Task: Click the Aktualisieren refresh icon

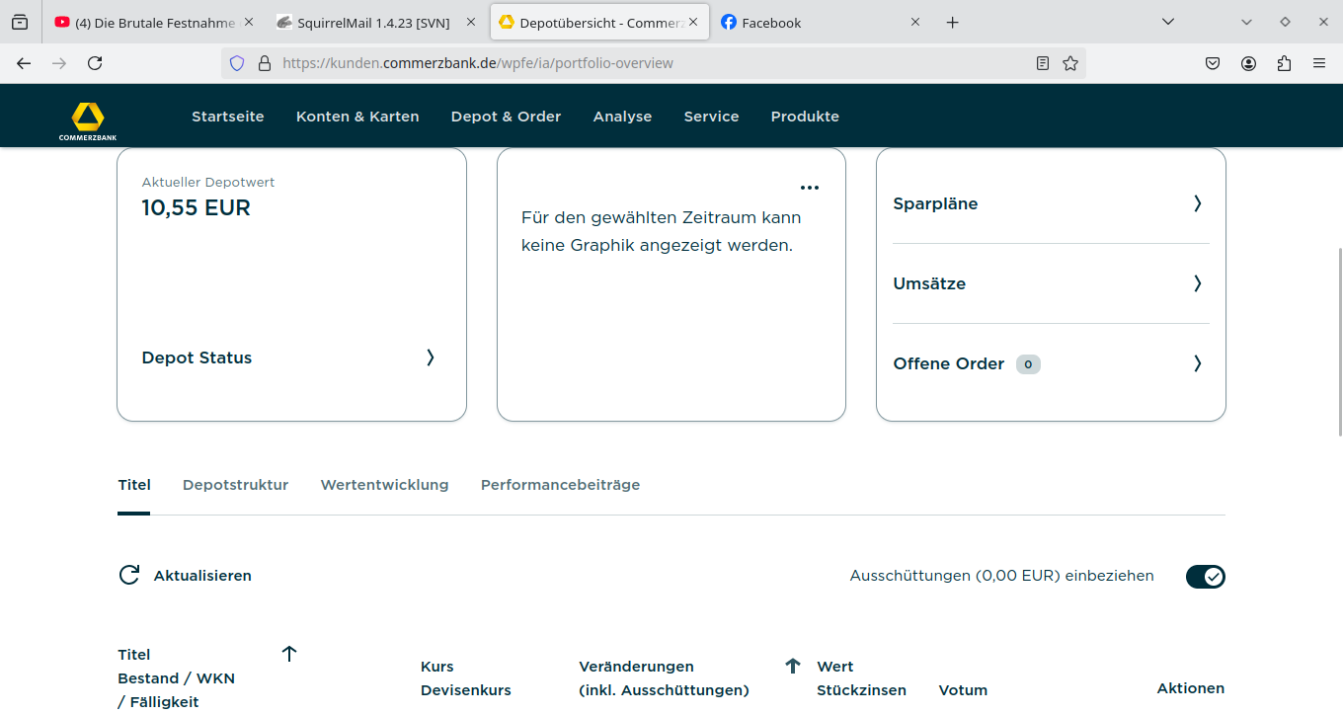Action: coord(129,576)
